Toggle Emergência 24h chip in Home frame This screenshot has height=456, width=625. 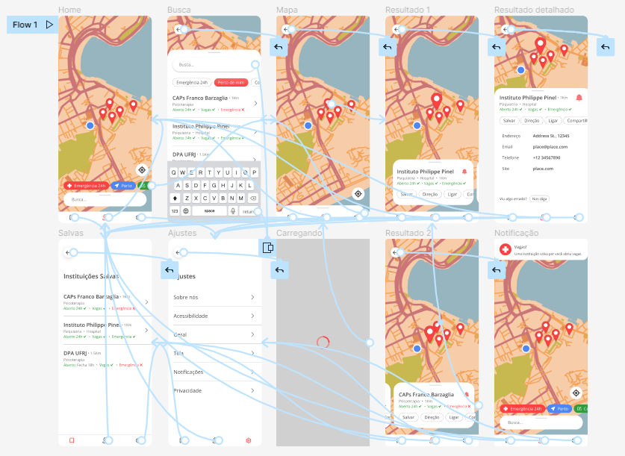[87, 186]
